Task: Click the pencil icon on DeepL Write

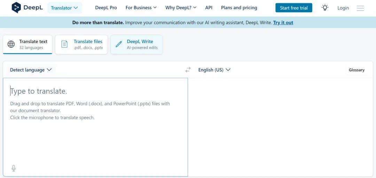Action: 118,44
